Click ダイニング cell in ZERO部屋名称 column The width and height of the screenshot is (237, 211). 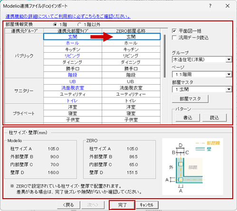[131, 62]
